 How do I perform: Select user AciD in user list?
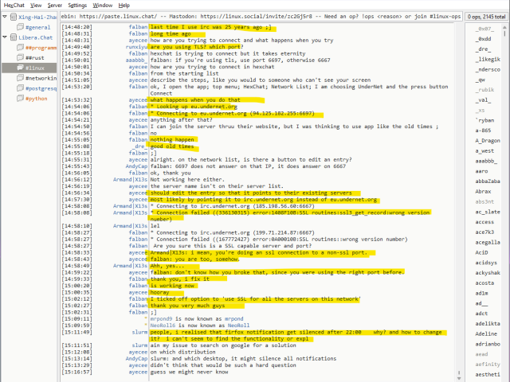481,252
